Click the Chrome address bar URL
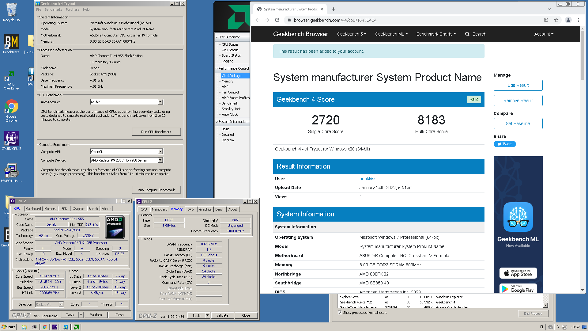The width and height of the screenshot is (588, 331). click(335, 20)
